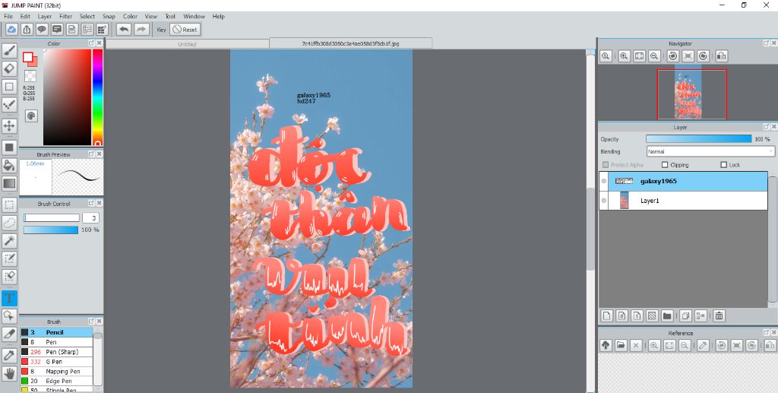This screenshot has width=778, height=393.
Task: Click the canvas vertical scrollbar
Action: click(x=590, y=228)
